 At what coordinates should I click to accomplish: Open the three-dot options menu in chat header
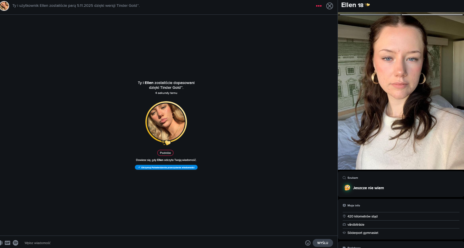319,6
